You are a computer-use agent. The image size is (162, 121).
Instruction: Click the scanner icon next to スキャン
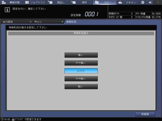pyautogui.click(x=120, y=2)
